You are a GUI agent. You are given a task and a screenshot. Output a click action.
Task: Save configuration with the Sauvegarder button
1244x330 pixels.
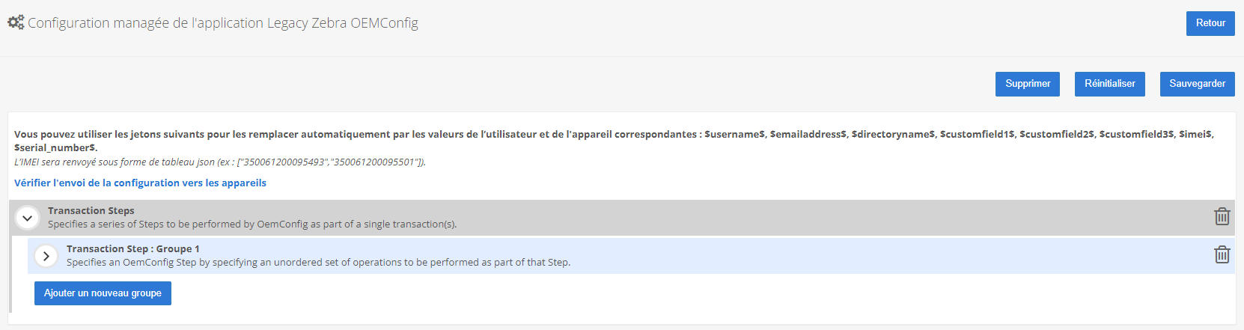1197,84
